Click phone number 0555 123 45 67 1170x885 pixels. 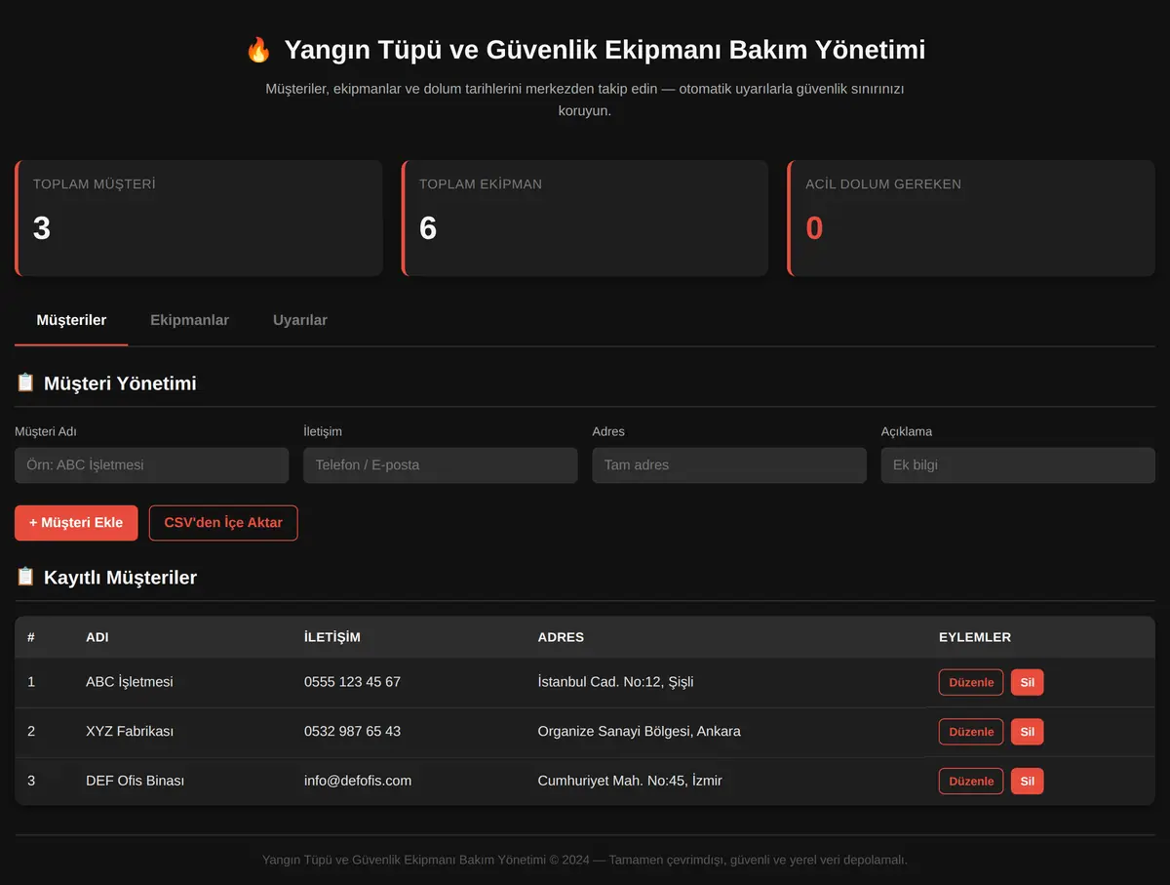[x=352, y=682]
